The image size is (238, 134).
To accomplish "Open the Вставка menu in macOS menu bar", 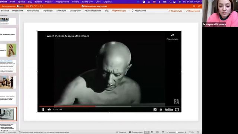I will [38, 2].
